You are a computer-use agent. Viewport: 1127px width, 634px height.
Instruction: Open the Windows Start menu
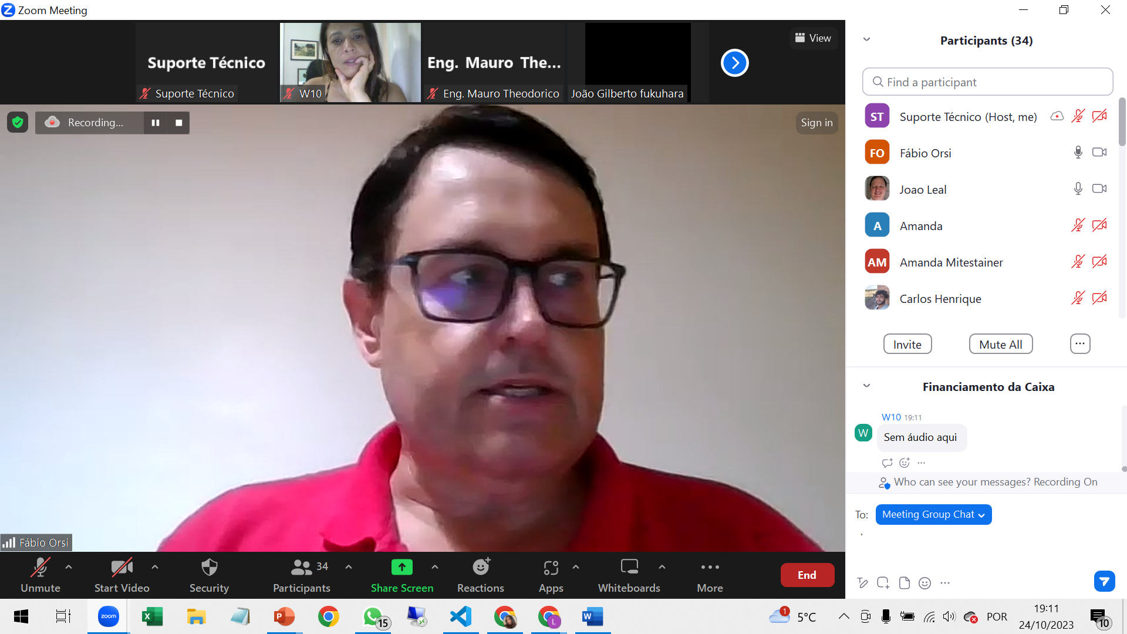21,616
